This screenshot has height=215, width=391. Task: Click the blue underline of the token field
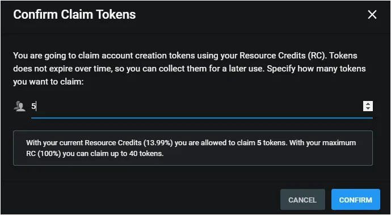201,117
